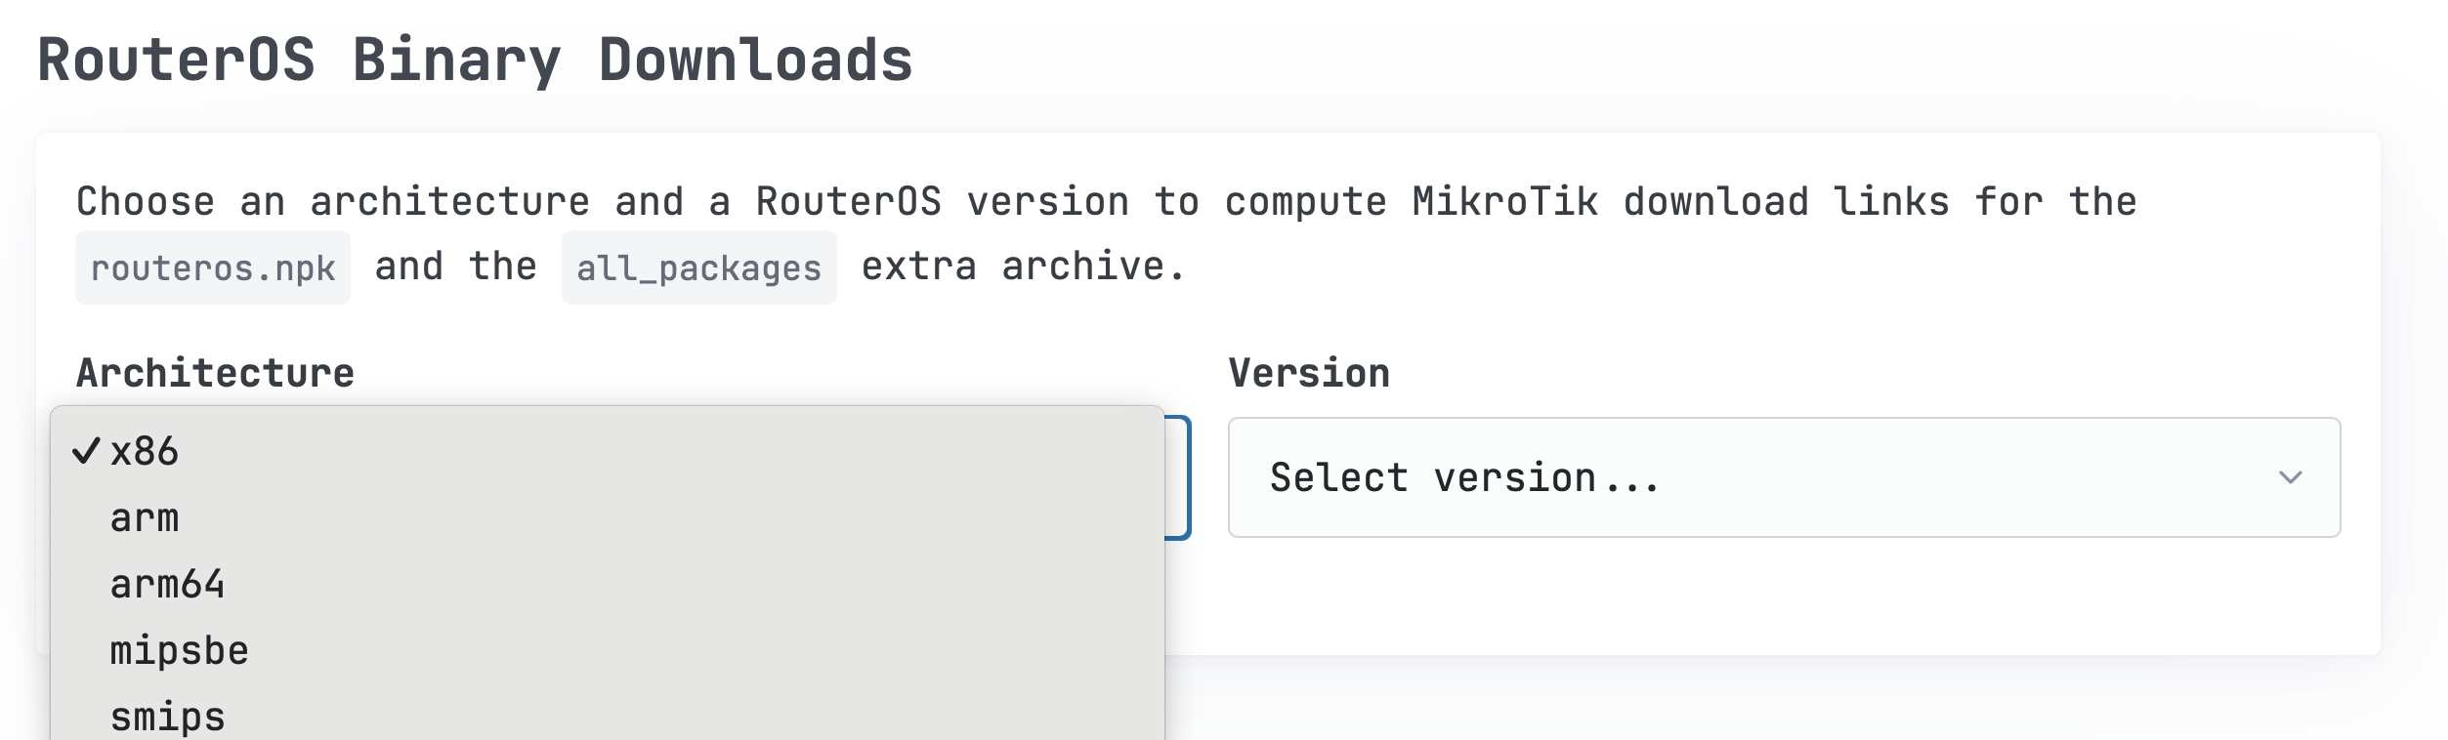Screen dimensions: 2448x740
Task: Select the mipsbe architecture option
Action: (x=179, y=651)
